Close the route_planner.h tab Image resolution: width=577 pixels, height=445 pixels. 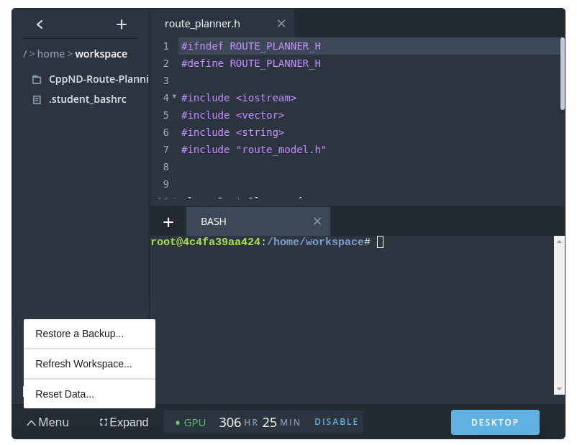281,24
